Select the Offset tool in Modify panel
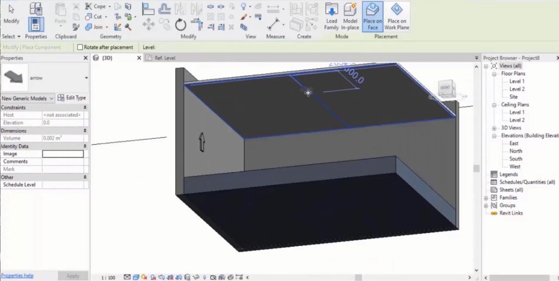The height and width of the screenshot is (281, 559). 165,9
